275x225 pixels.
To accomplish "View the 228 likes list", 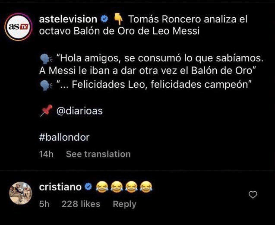I will (x=81, y=204).
